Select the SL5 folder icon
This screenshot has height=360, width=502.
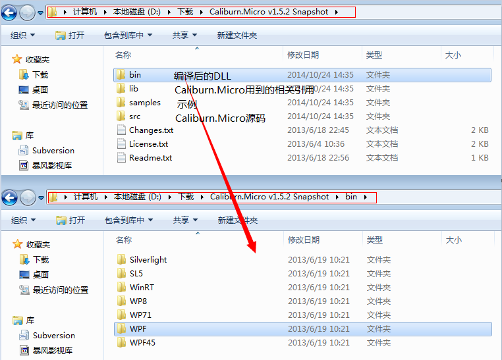[x=122, y=273]
